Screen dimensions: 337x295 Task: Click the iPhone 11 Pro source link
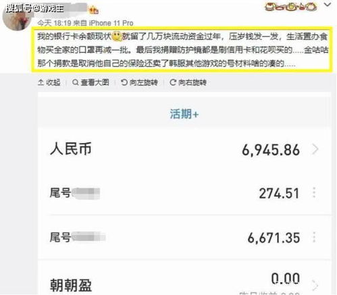(x=111, y=23)
